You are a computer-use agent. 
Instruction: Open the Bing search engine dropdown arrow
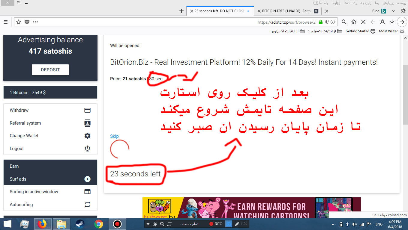pos(394,11)
